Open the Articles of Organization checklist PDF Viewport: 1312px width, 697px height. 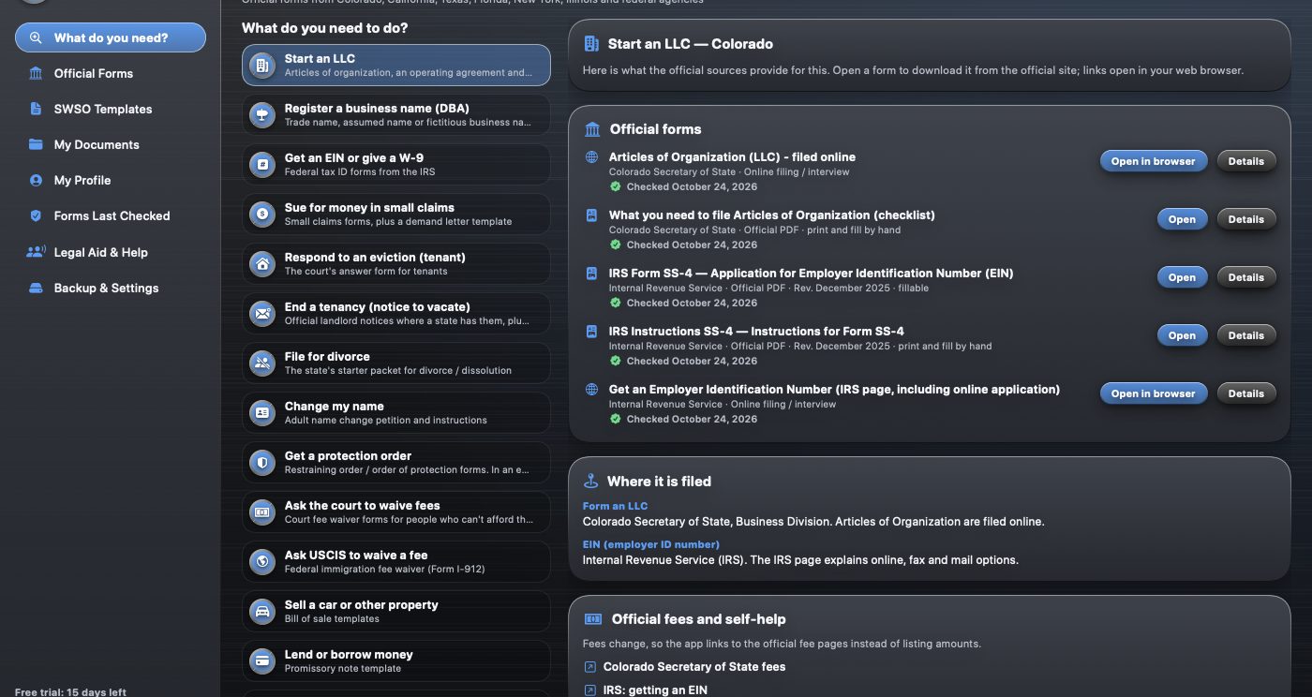pos(1182,219)
